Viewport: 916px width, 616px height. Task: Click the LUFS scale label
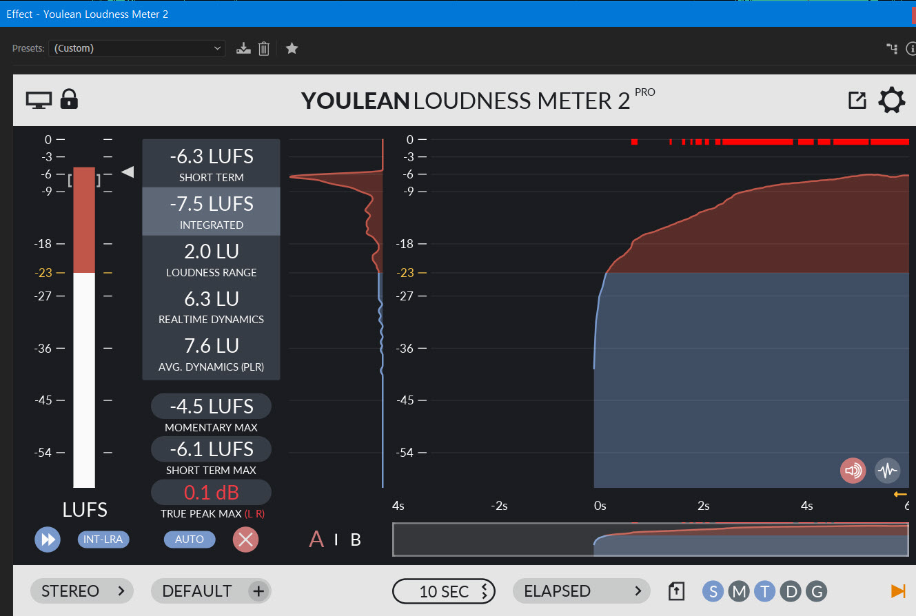point(85,510)
